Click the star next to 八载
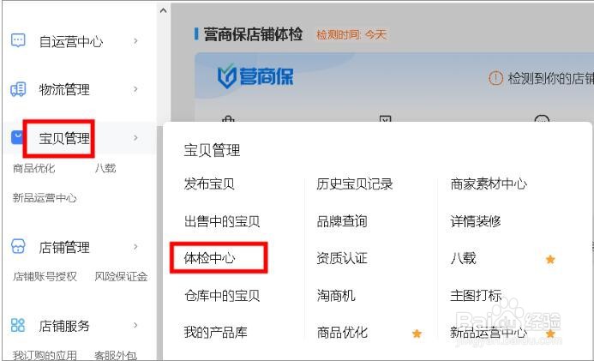The image size is (594, 361). click(550, 259)
